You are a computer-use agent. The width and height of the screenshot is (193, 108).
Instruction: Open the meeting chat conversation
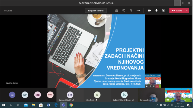[x=124, y=10]
